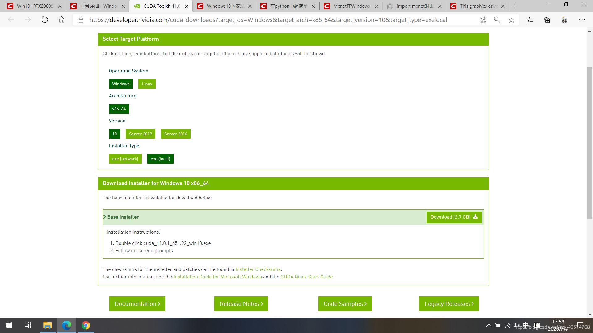The width and height of the screenshot is (593, 333).
Task: Click the browser refresh icon
Action: [x=45, y=20]
